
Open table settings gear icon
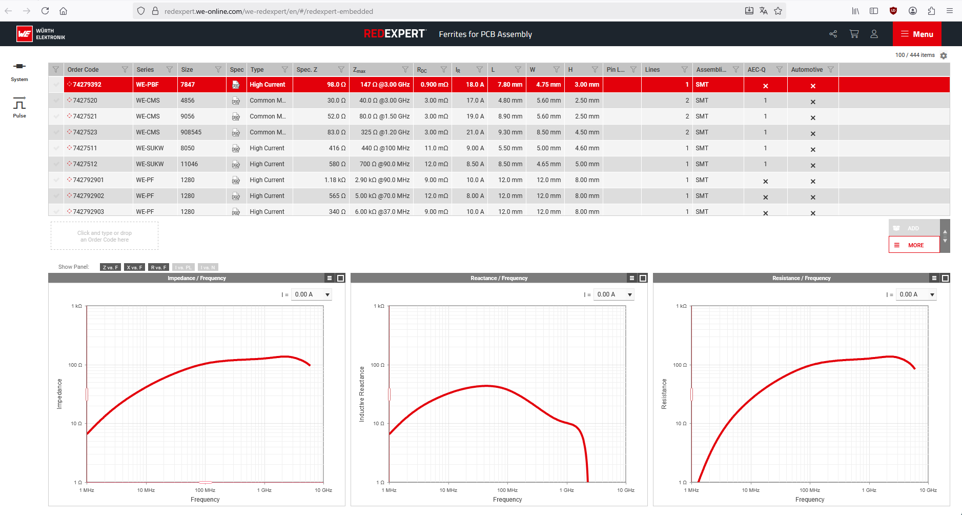(x=944, y=55)
